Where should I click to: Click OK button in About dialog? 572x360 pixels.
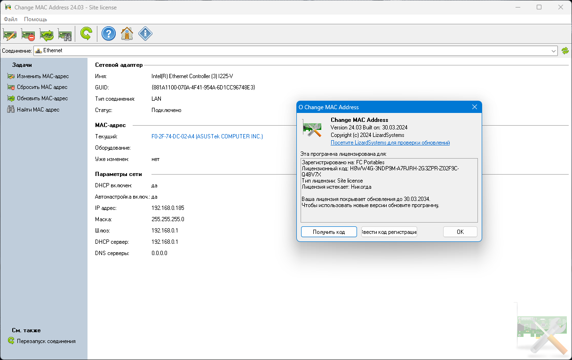[460, 232]
